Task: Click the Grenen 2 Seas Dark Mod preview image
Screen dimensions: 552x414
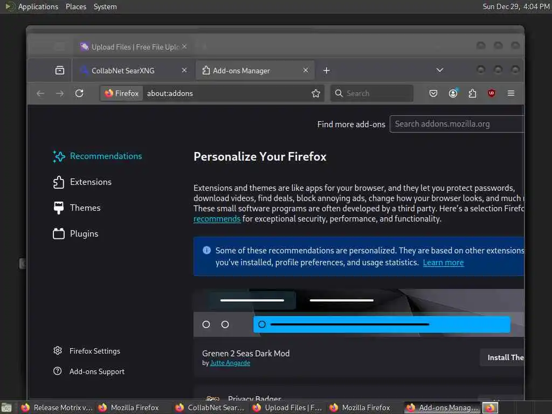Action: click(x=358, y=313)
